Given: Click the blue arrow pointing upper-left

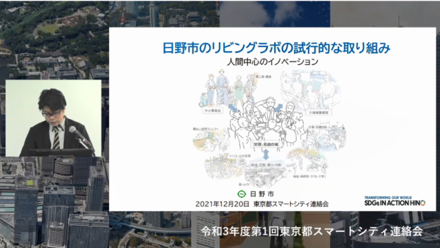Looking at the screenshot, I should point(233,108).
